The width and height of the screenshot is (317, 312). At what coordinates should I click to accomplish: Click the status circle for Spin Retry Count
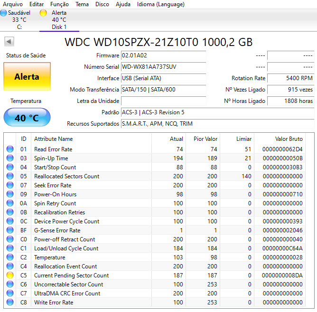click(x=10, y=203)
